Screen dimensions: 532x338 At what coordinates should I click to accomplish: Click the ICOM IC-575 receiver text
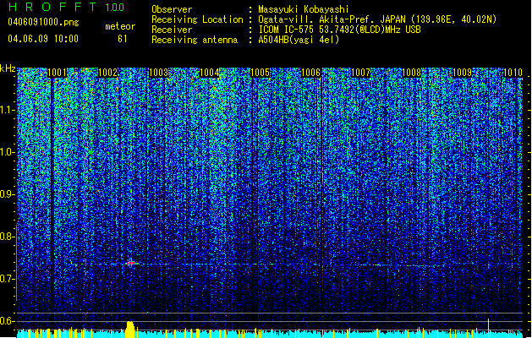(339, 30)
